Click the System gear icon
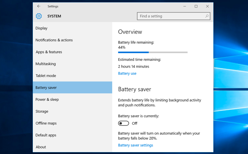248x154 pixels. 39,16
